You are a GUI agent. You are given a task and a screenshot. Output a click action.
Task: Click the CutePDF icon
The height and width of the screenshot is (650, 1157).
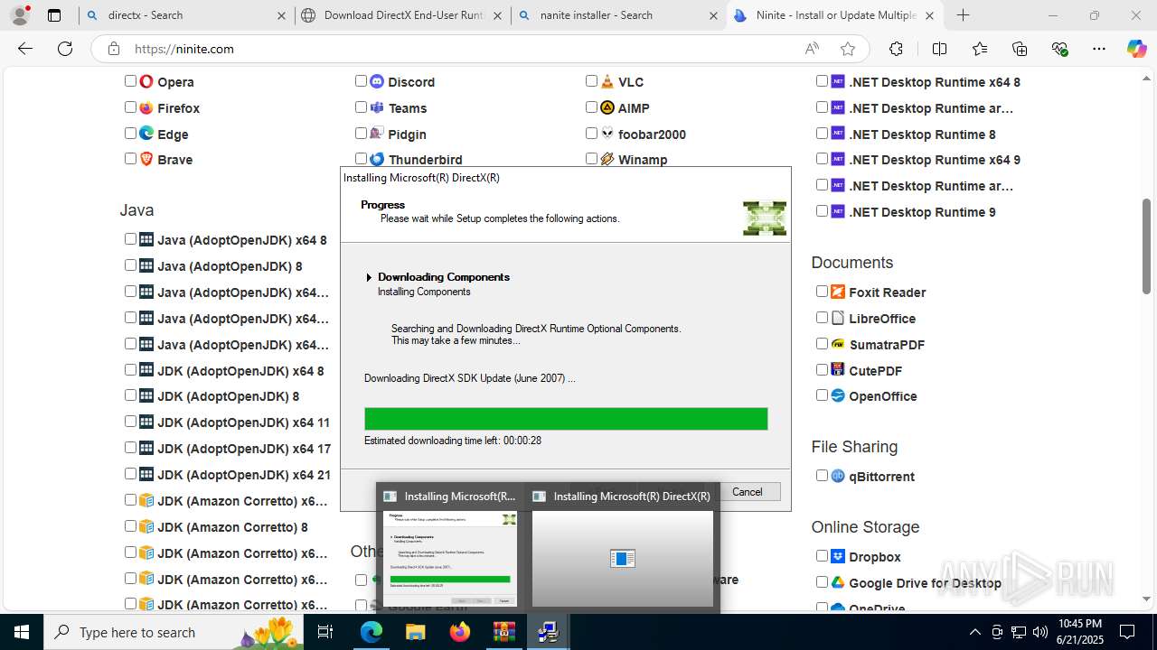click(x=838, y=370)
